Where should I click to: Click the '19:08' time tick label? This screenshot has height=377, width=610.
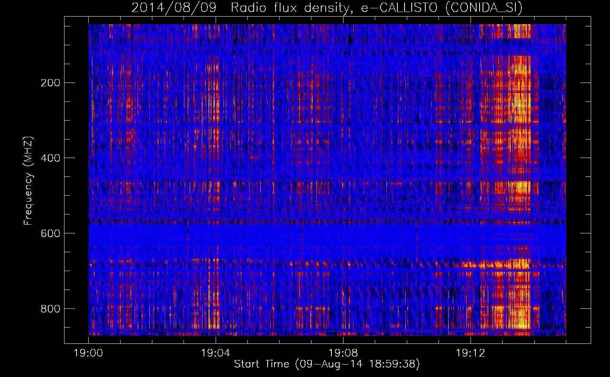(343, 353)
